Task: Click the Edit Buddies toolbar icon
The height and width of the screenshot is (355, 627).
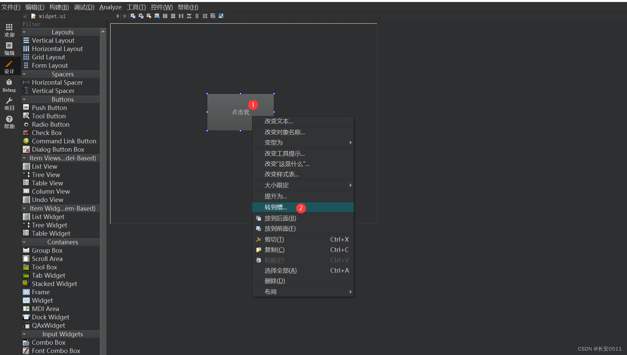Action: 149,16
